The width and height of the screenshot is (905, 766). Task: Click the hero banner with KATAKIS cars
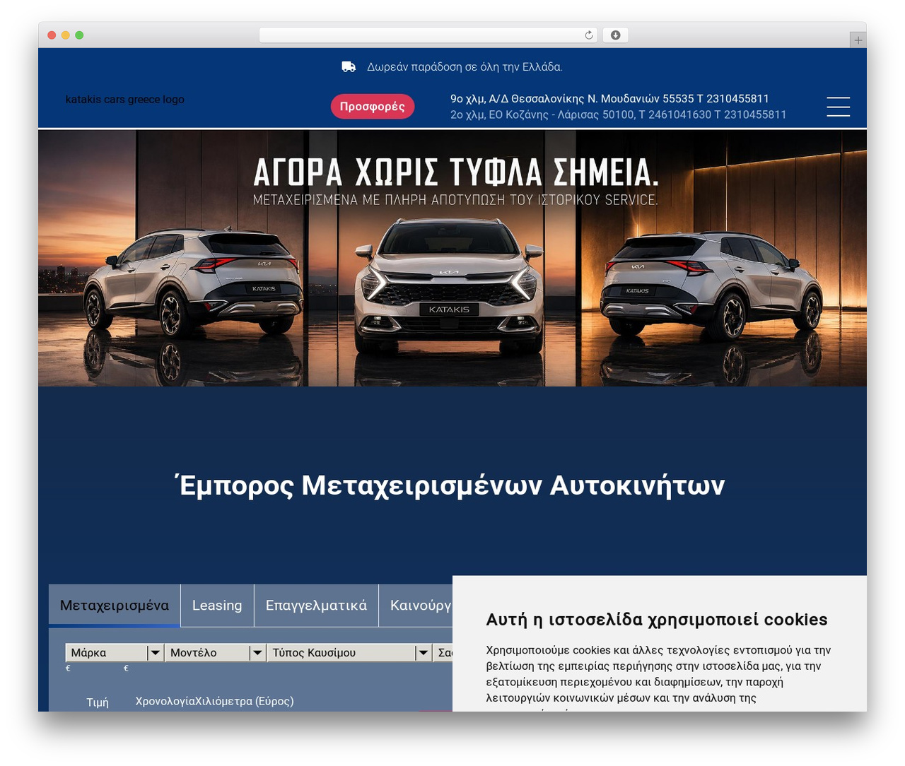tap(452, 258)
